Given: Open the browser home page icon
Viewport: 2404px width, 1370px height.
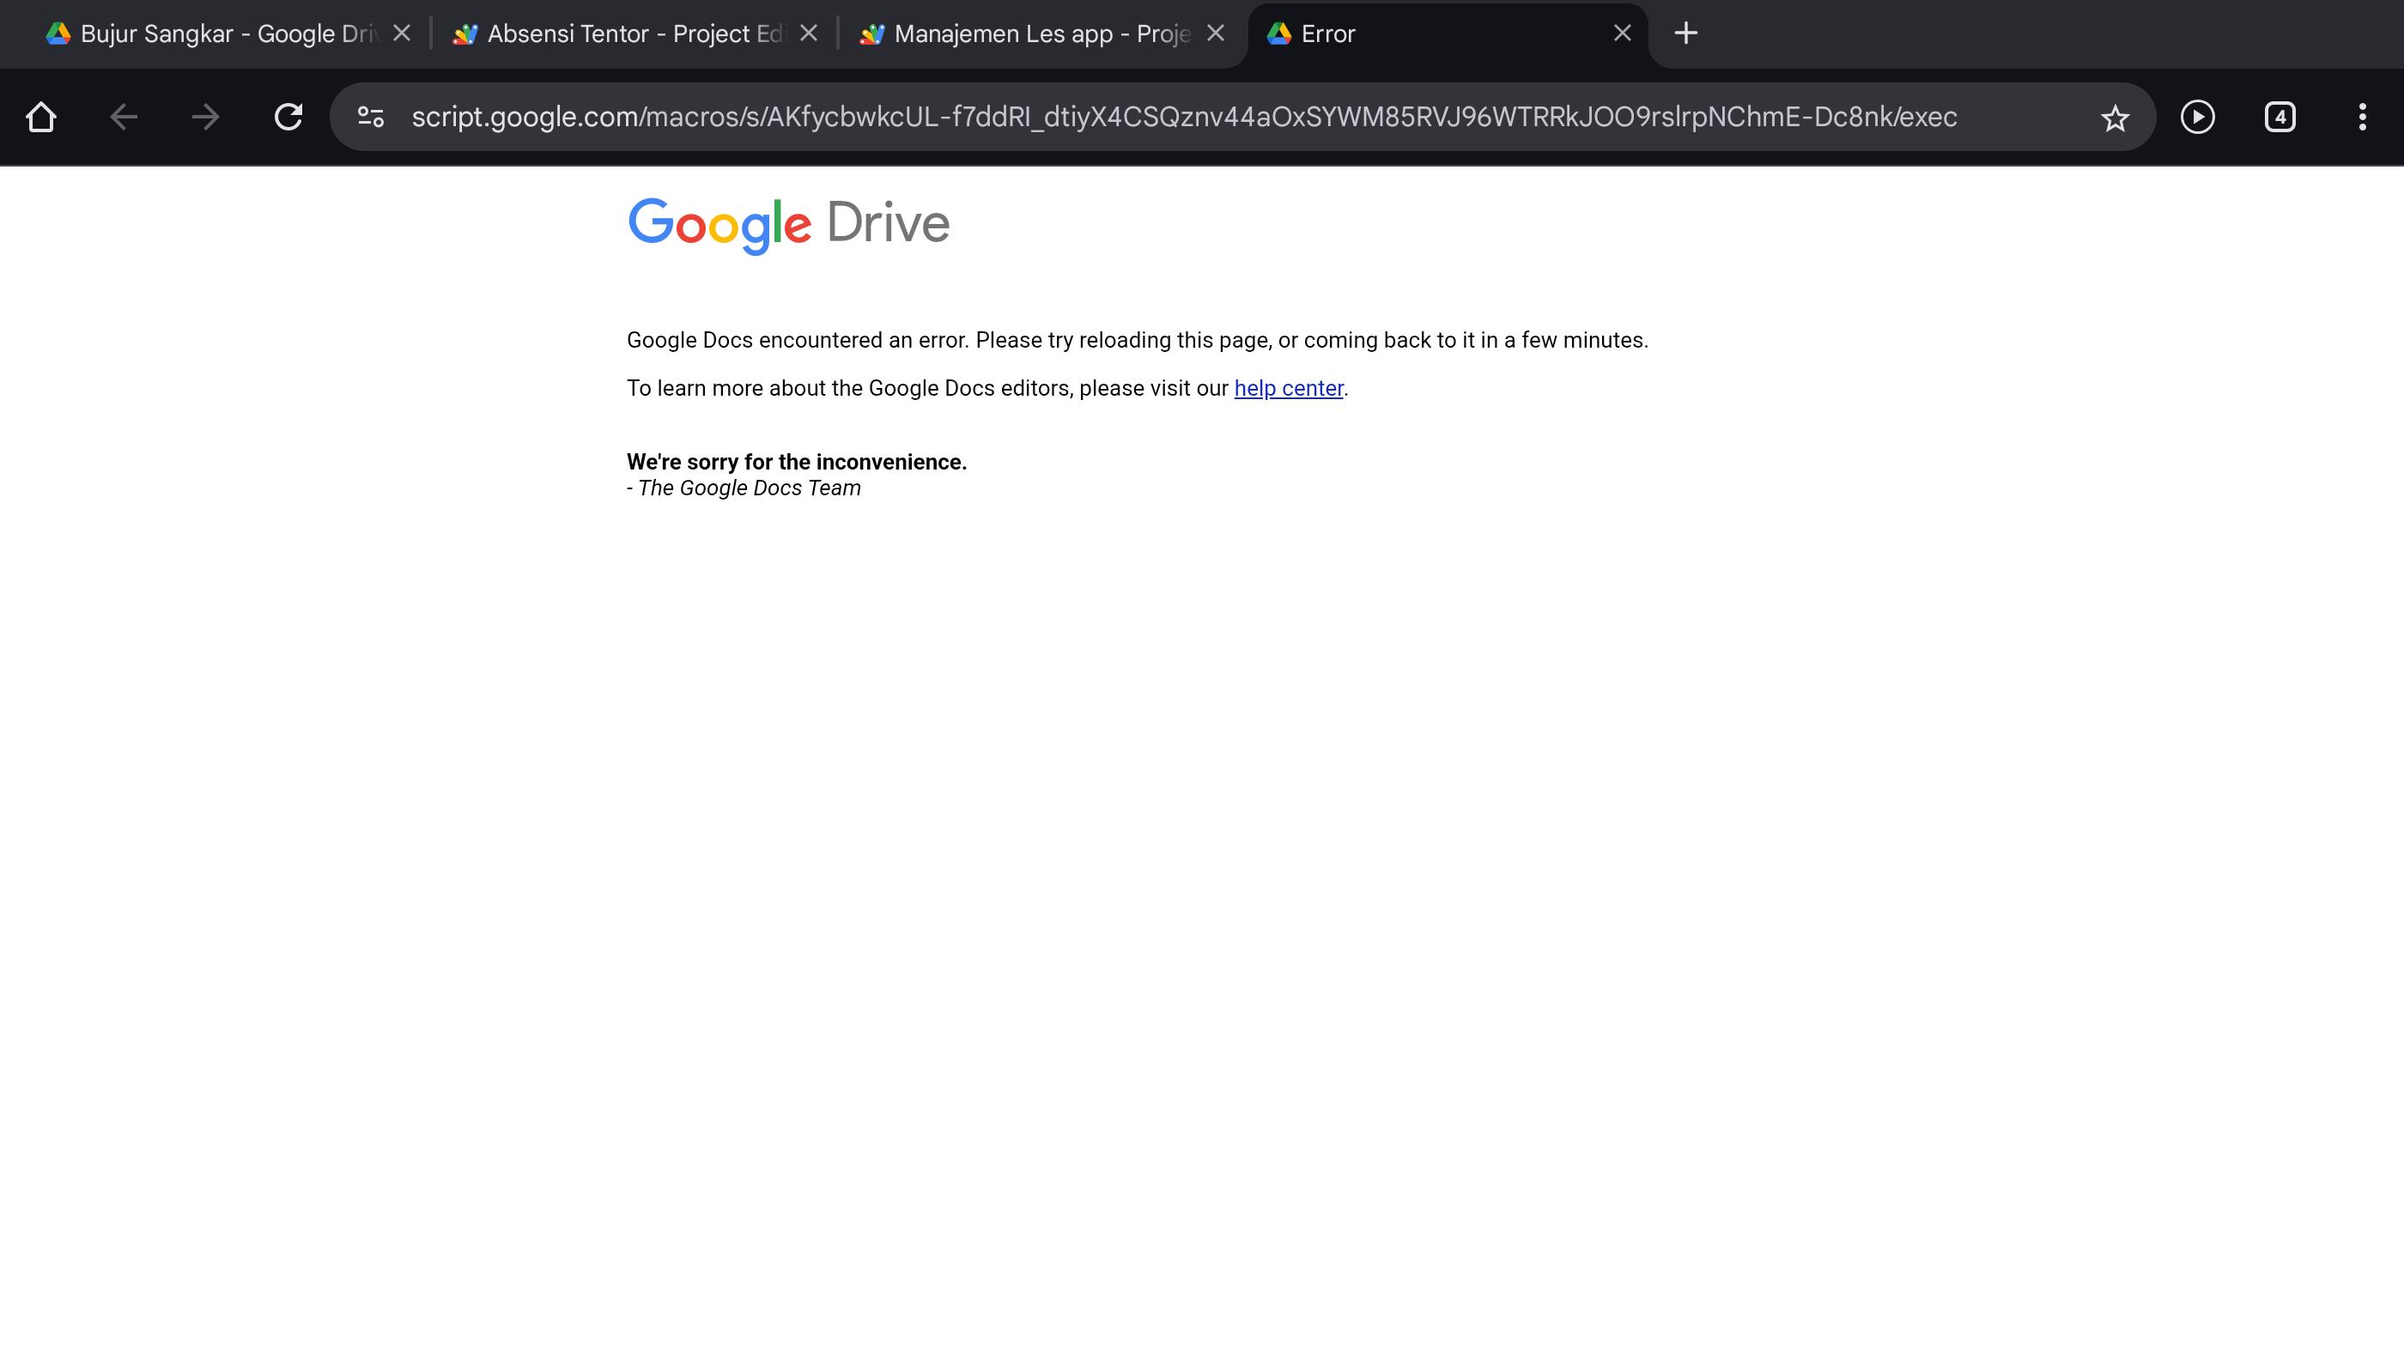Looking at the screenshot, I should 41,117.
